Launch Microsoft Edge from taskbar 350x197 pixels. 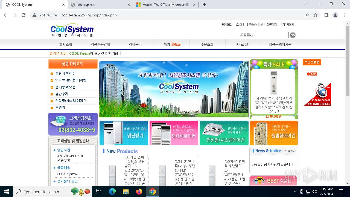point(112,192)
